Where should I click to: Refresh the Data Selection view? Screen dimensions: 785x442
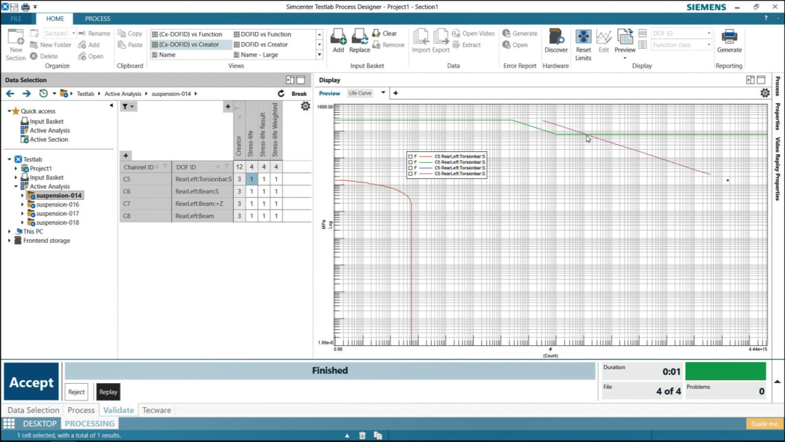(281, 94)
